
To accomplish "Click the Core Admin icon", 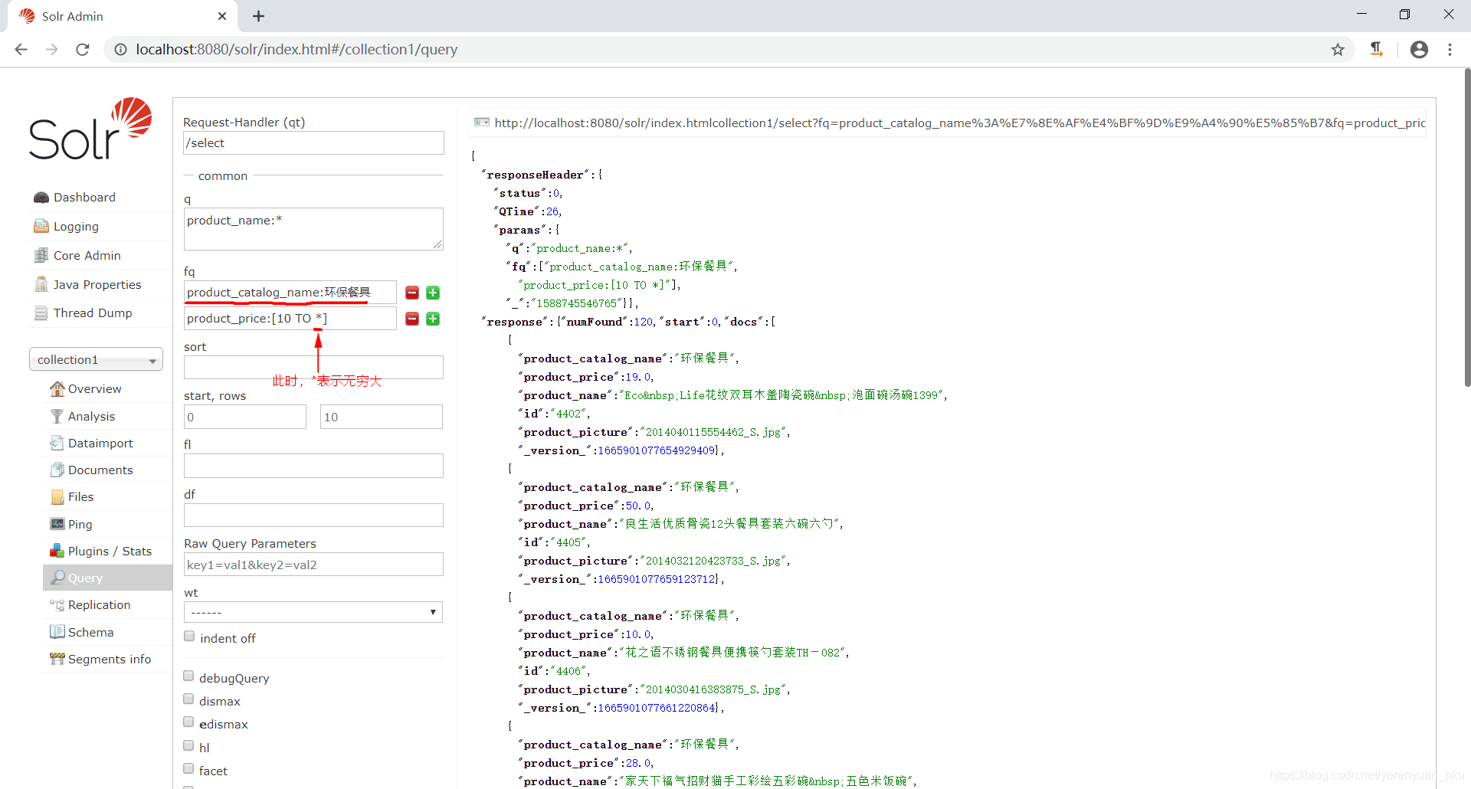I will [41, 255].
